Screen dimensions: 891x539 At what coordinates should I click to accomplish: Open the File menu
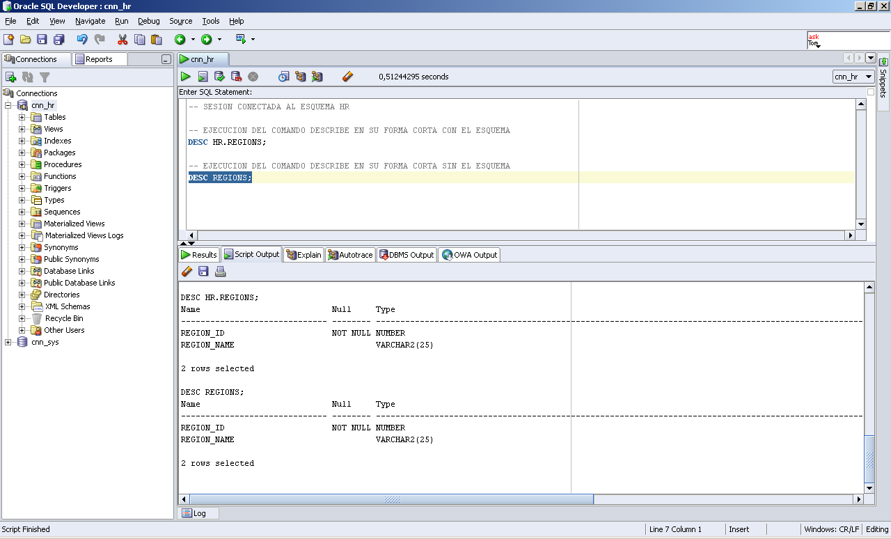[x=10, y=21]
